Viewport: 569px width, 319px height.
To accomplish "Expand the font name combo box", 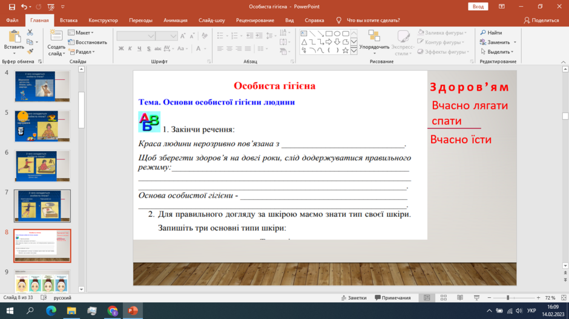I will point(151,36).
